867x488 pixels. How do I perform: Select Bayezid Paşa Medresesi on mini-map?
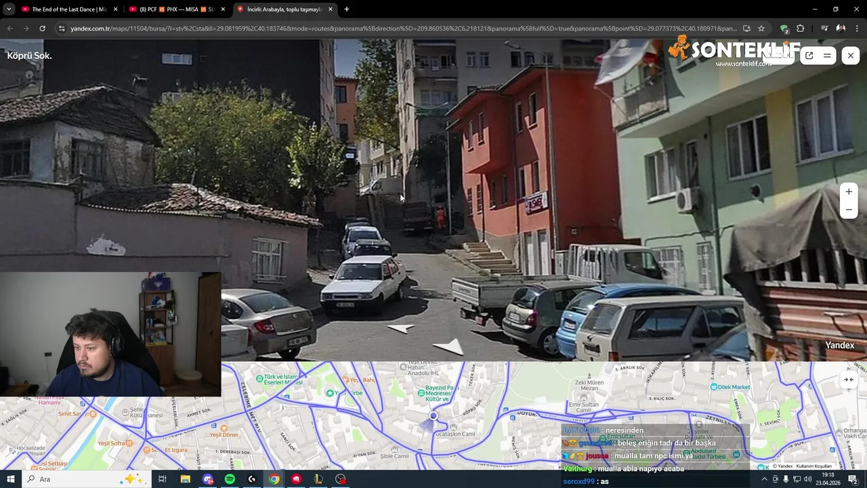coord(438,394)
